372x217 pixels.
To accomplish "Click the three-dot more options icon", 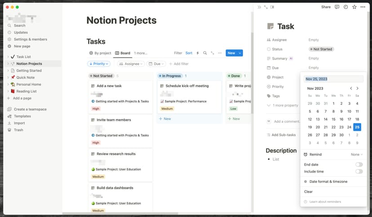I will pyautogui.click(x=363, y=7).
